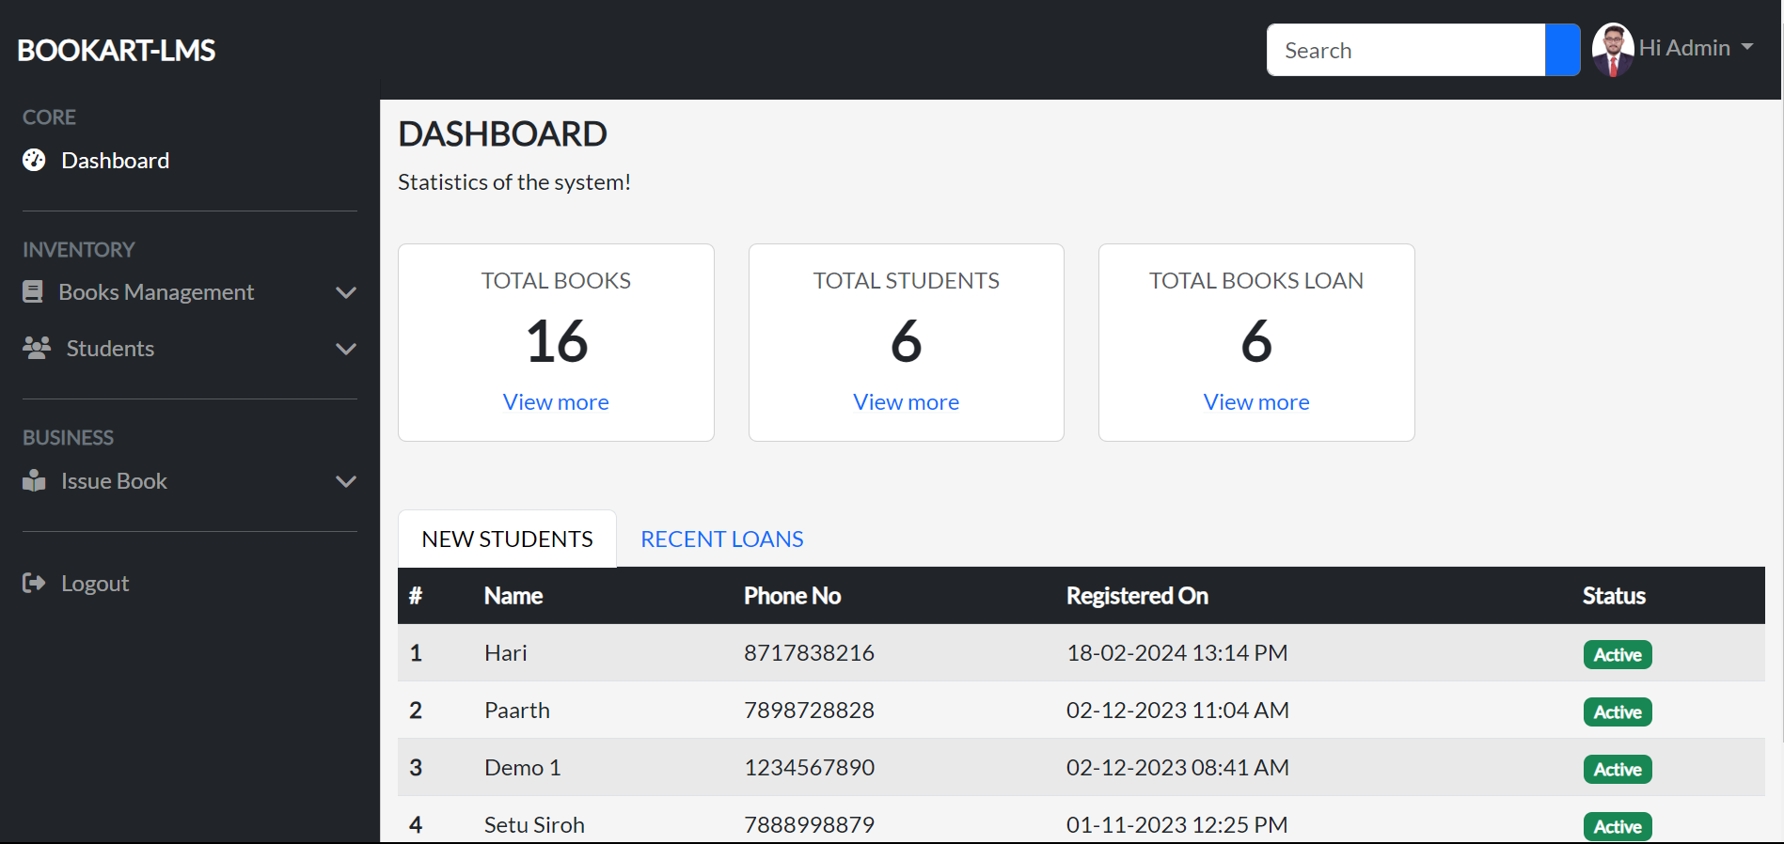
Task: Click the Books Management book icon
Action: 33,292
